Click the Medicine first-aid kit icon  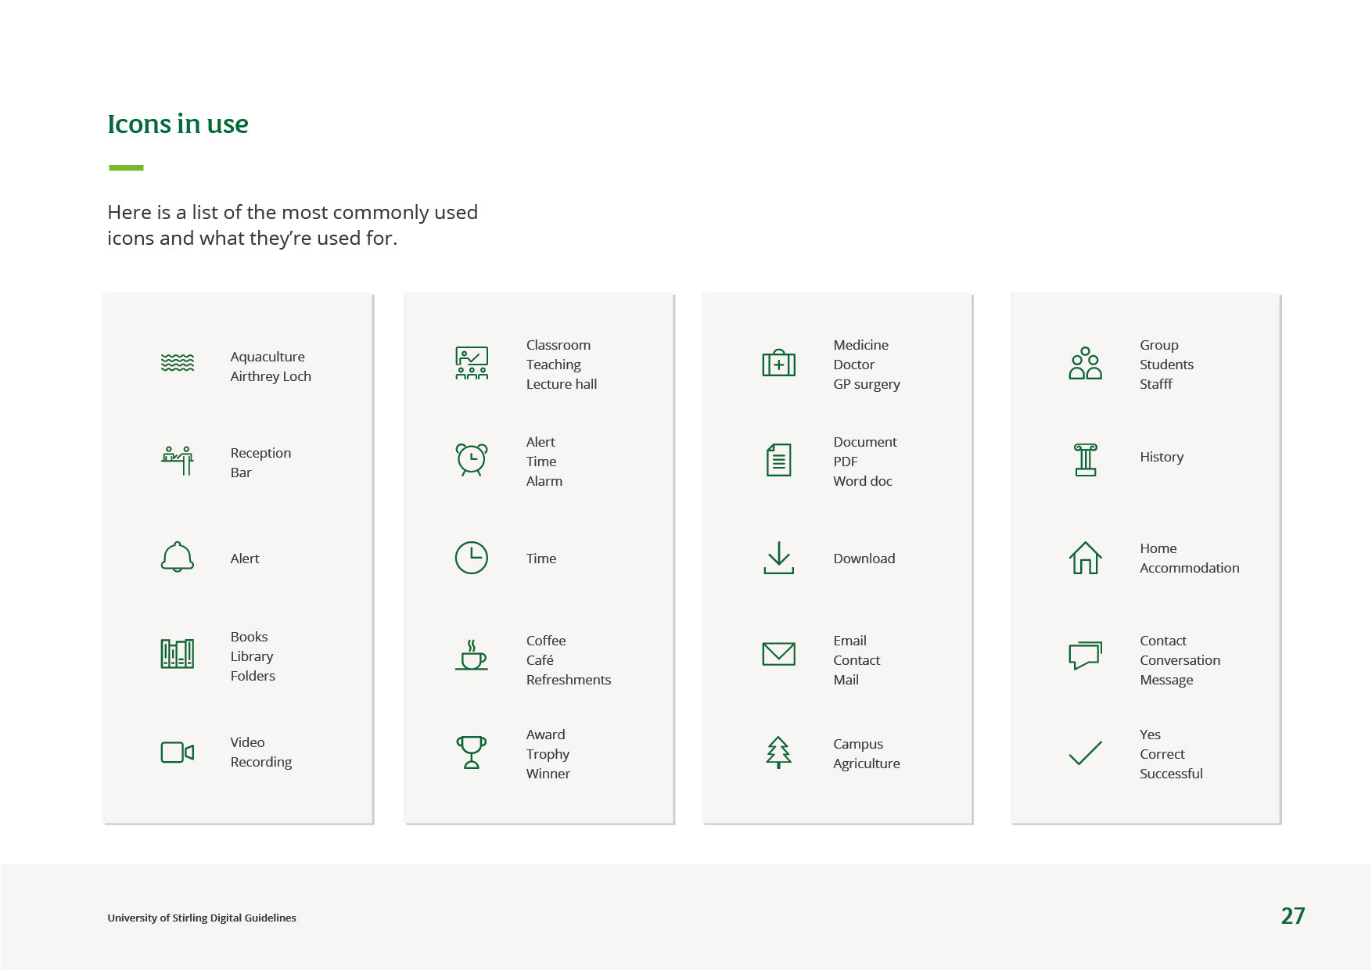779,363
